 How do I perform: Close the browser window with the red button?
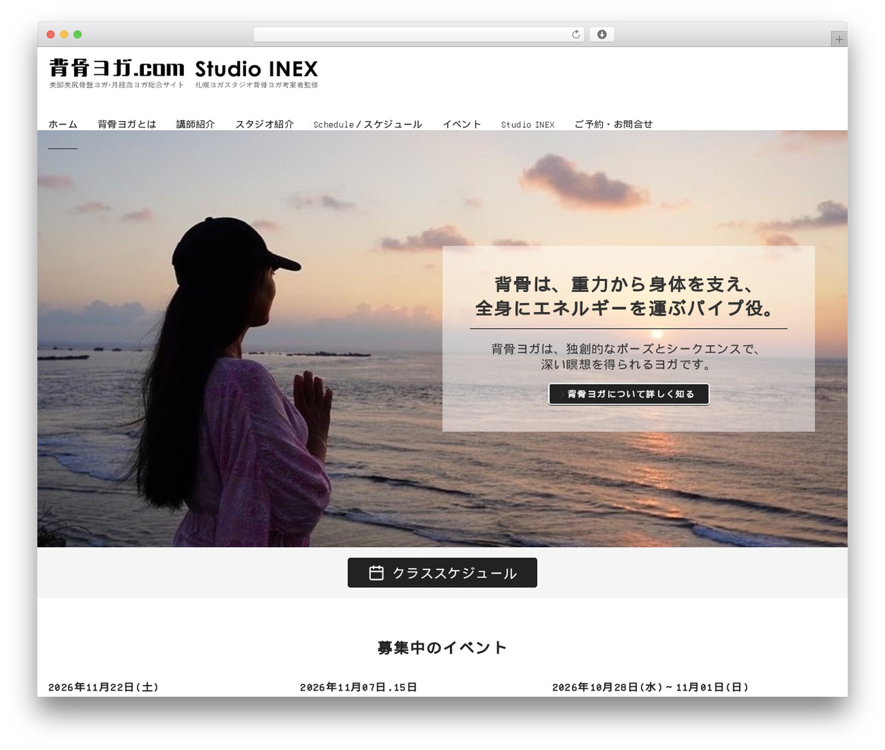tap(50, 35)
